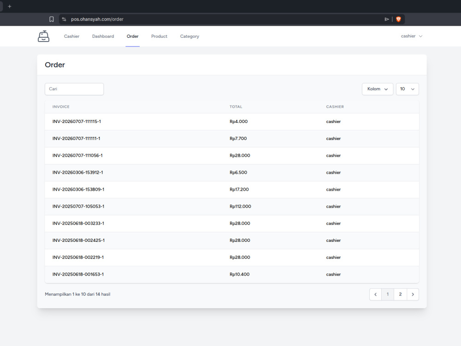The height and width of the screenshot is (346, 461).
Task: Go to previous page with left chevron
Action: 375,294
